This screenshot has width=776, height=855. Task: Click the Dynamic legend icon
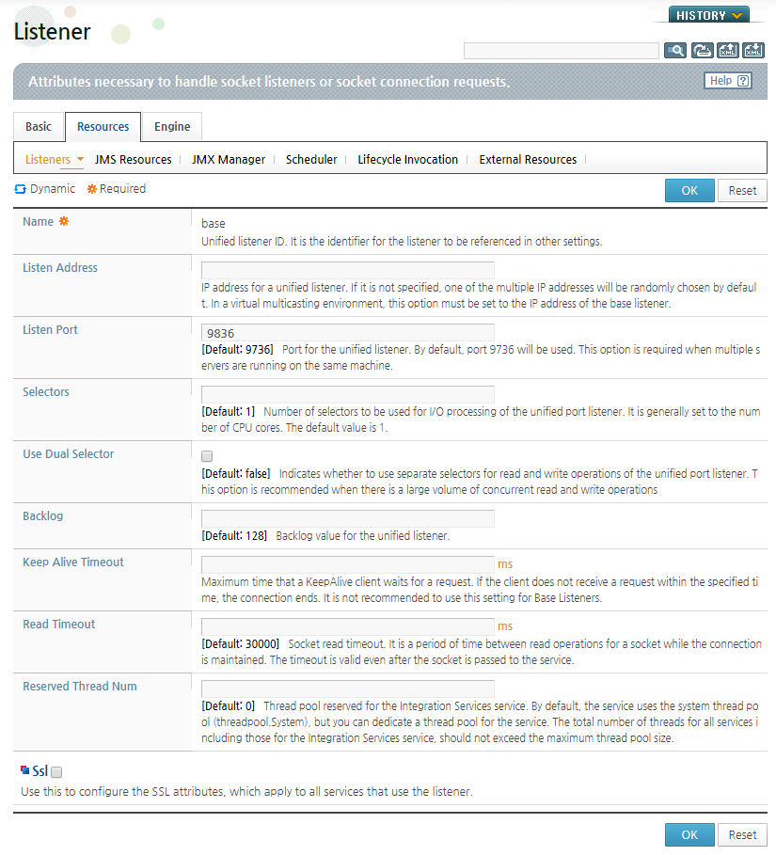point(20,189)
